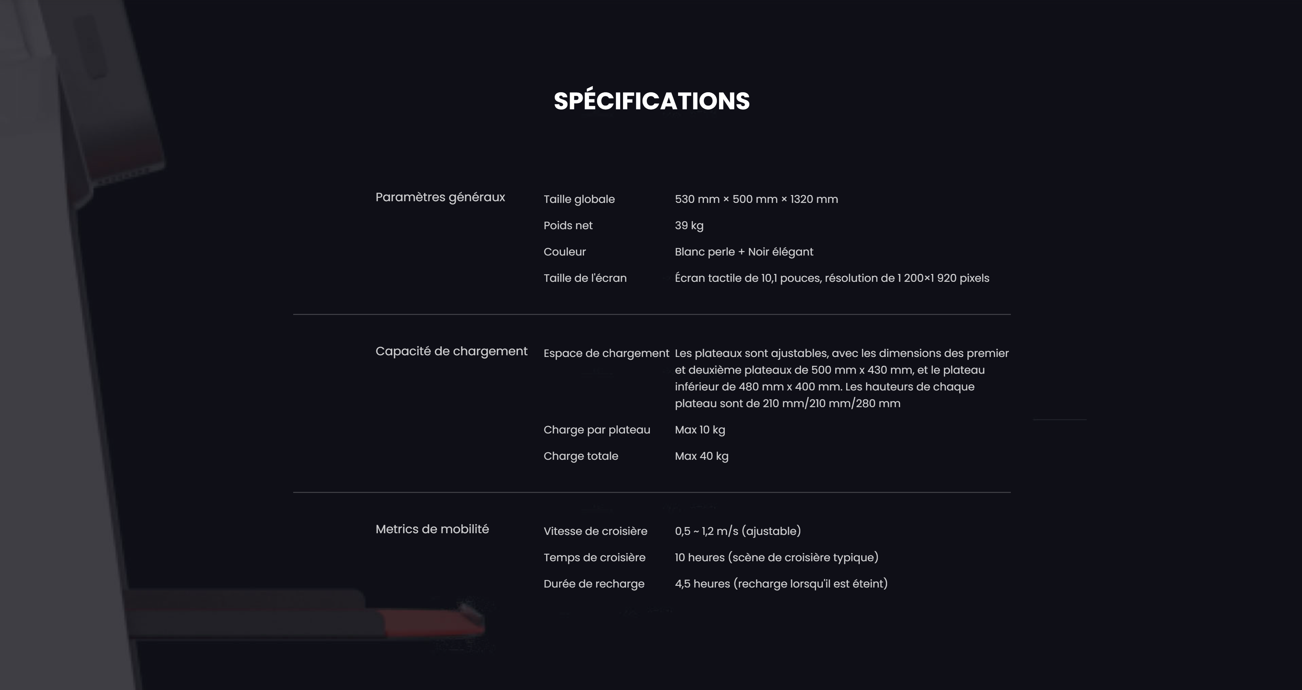Click the SPÉCIFICATIONS heading
Viewport: 1302px width, 690px height.
pos(651,101)
